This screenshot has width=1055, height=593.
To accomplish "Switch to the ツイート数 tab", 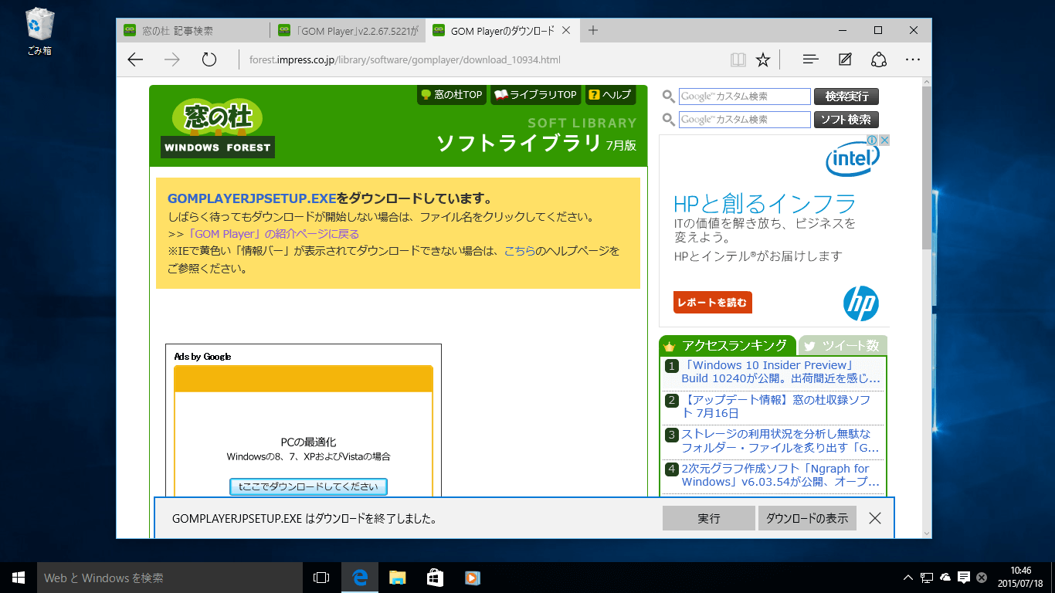I will point(843,346).
